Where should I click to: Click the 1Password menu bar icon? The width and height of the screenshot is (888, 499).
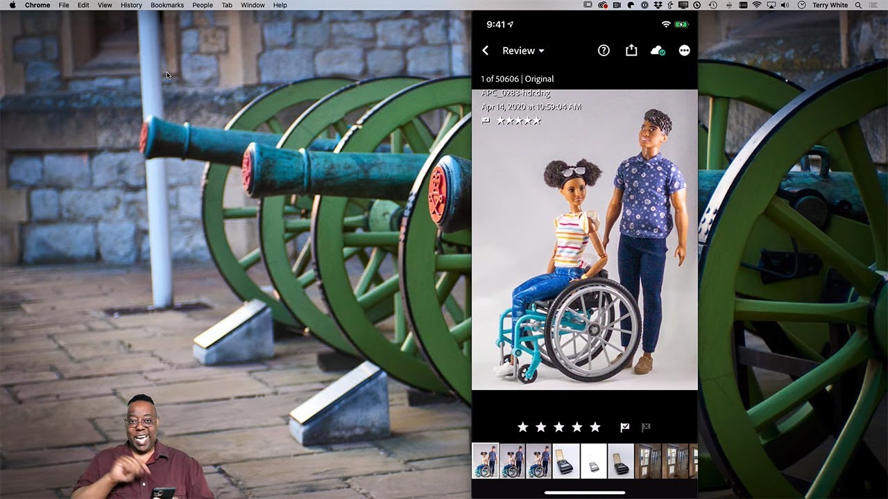644,5
